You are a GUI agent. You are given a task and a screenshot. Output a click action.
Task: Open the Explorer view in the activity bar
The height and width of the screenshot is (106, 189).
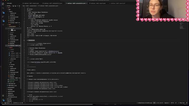[x=3, y=4]
